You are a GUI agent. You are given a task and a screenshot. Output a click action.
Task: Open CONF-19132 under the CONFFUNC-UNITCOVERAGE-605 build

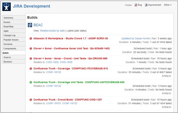point(53,86)
